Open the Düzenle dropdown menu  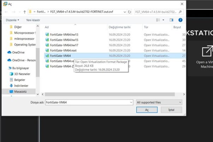click(13, 20)
